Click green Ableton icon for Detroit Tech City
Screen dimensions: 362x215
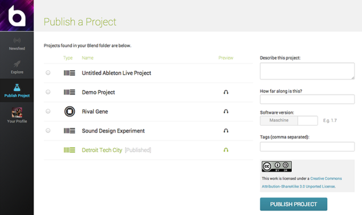pos(69,150)
